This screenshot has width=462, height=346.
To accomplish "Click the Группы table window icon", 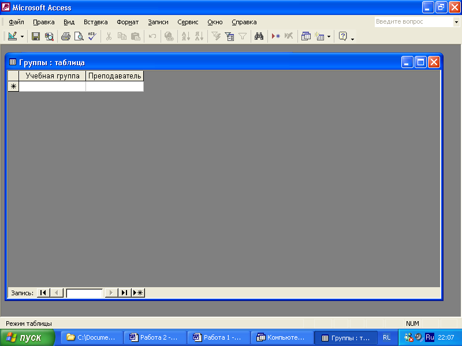I will pos(13,62).
